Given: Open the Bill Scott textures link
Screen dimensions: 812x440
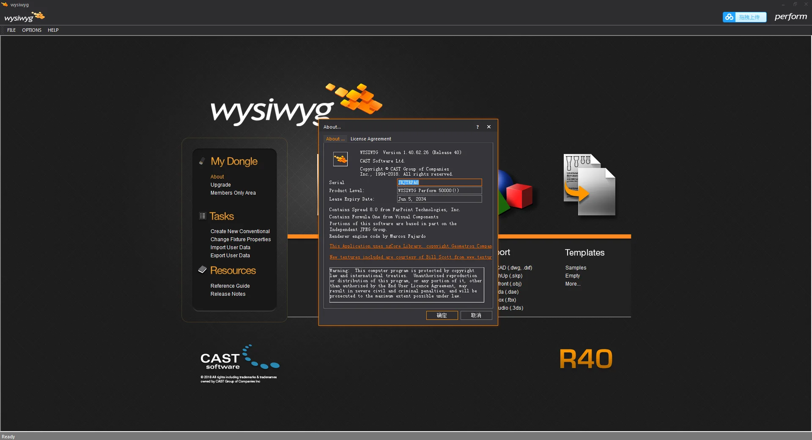Looking at the screenshot, I should coord(411,257).
